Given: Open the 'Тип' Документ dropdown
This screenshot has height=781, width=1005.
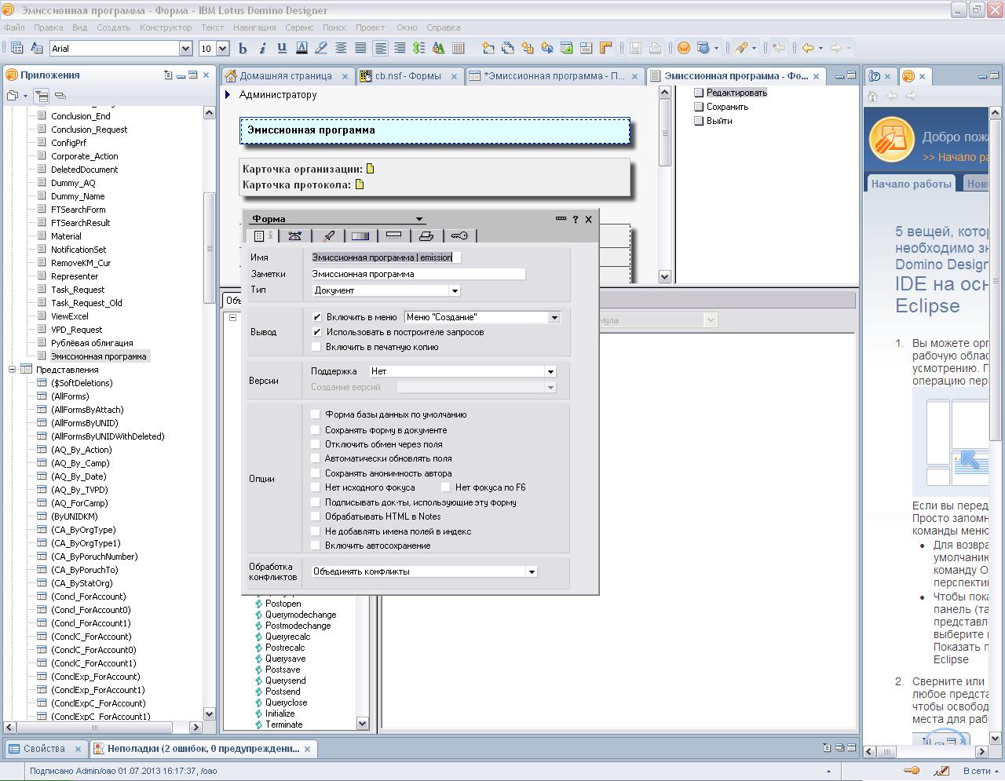Looking at the screenshot, I should click(x=454, y=291).
